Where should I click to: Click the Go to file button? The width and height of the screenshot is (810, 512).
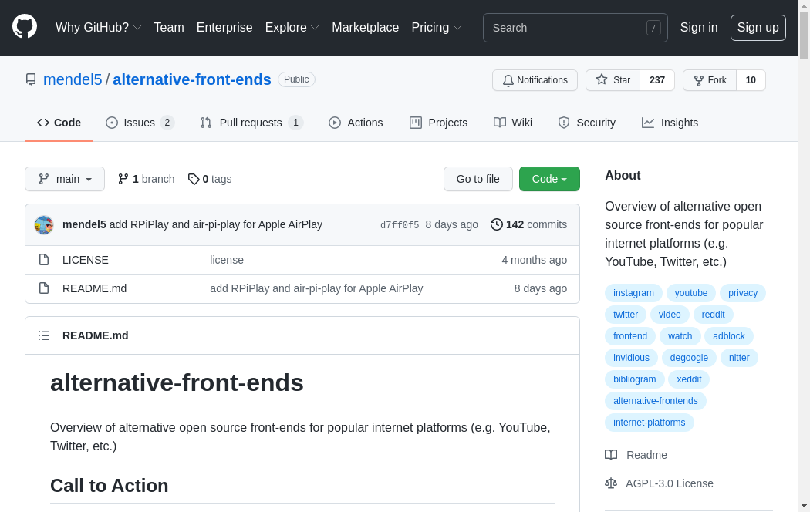click(x=478, y=179)
